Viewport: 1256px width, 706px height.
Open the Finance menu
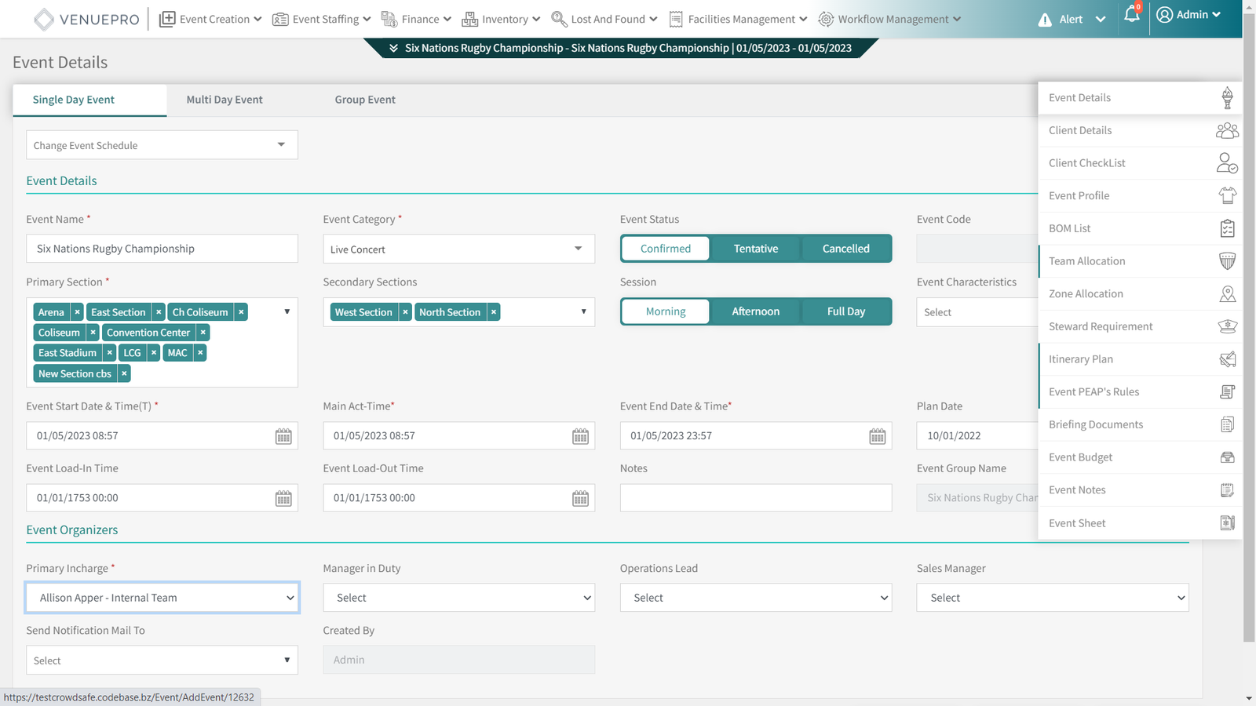tap(416, 19)
